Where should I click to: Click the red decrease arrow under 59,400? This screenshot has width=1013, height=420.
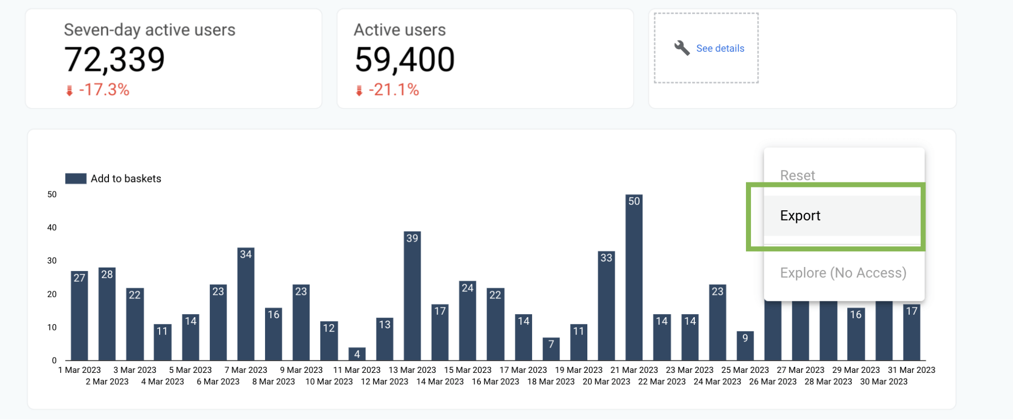coord(359,91)
